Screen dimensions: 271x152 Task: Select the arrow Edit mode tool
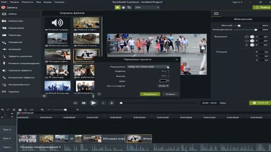118,8
